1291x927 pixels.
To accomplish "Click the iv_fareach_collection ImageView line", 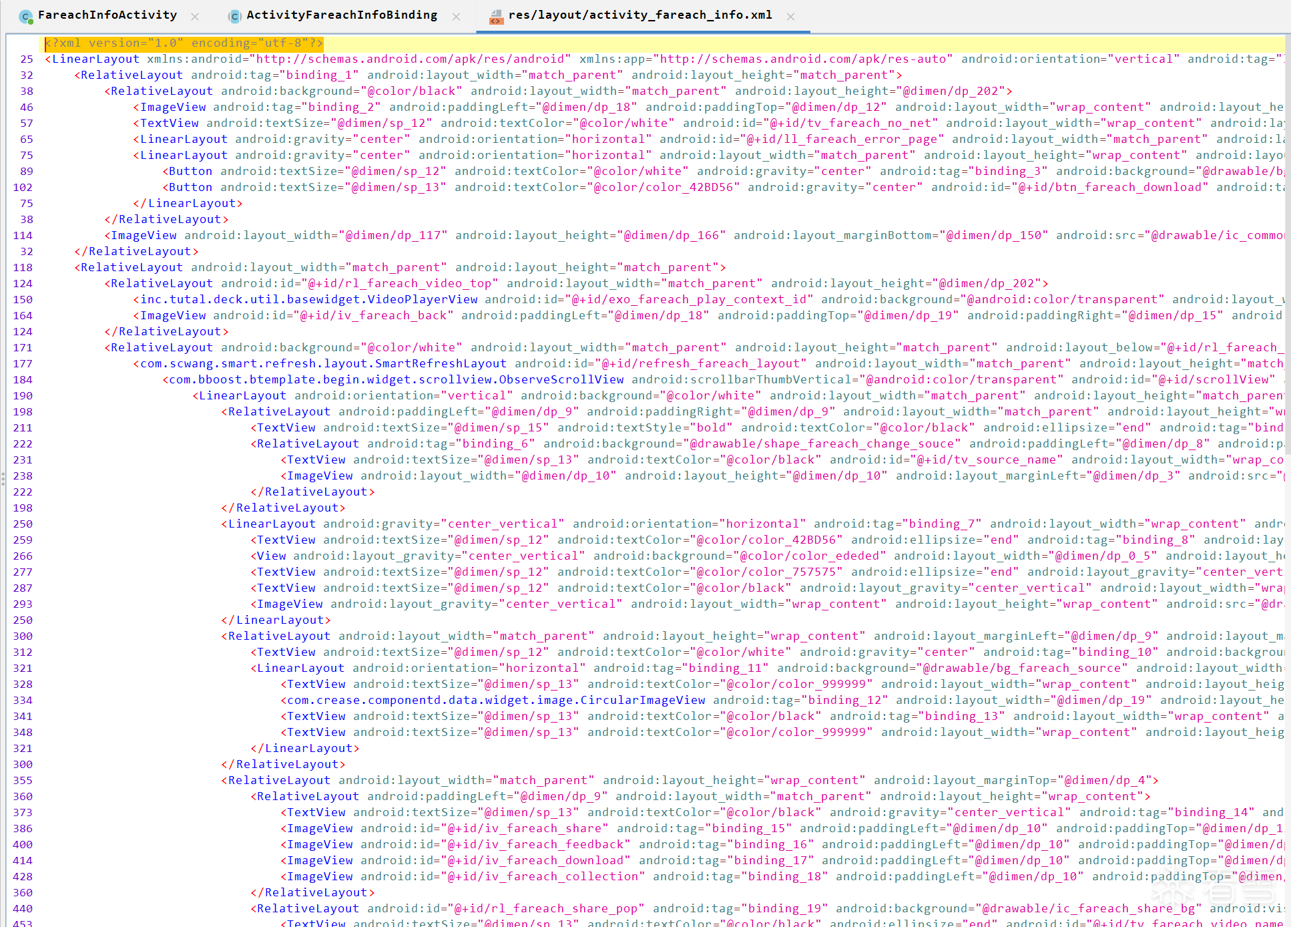I will point(782,877).
